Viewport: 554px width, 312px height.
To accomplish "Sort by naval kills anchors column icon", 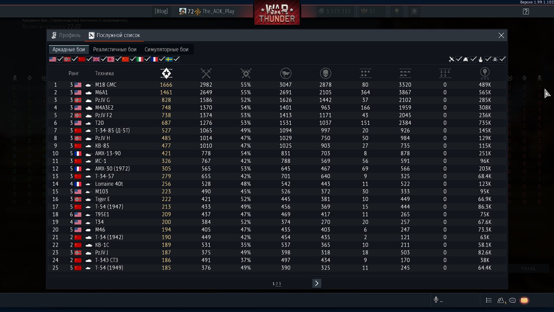I will point(445,73).
